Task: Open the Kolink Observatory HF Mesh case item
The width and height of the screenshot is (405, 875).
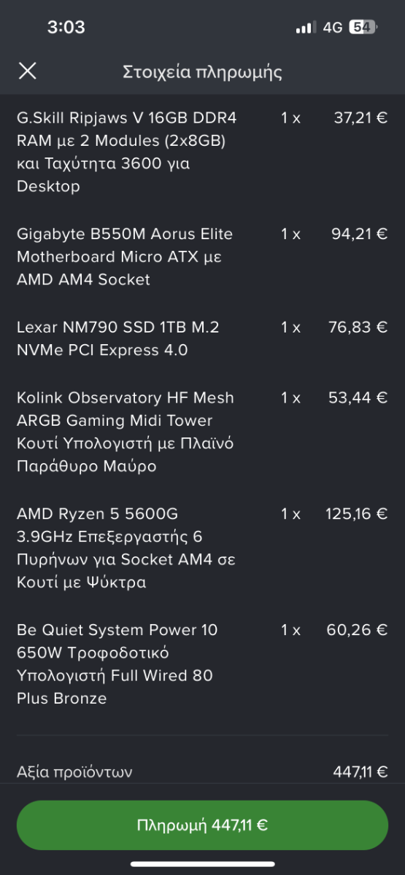Action: pyautogui.click(x=202, y=432)
